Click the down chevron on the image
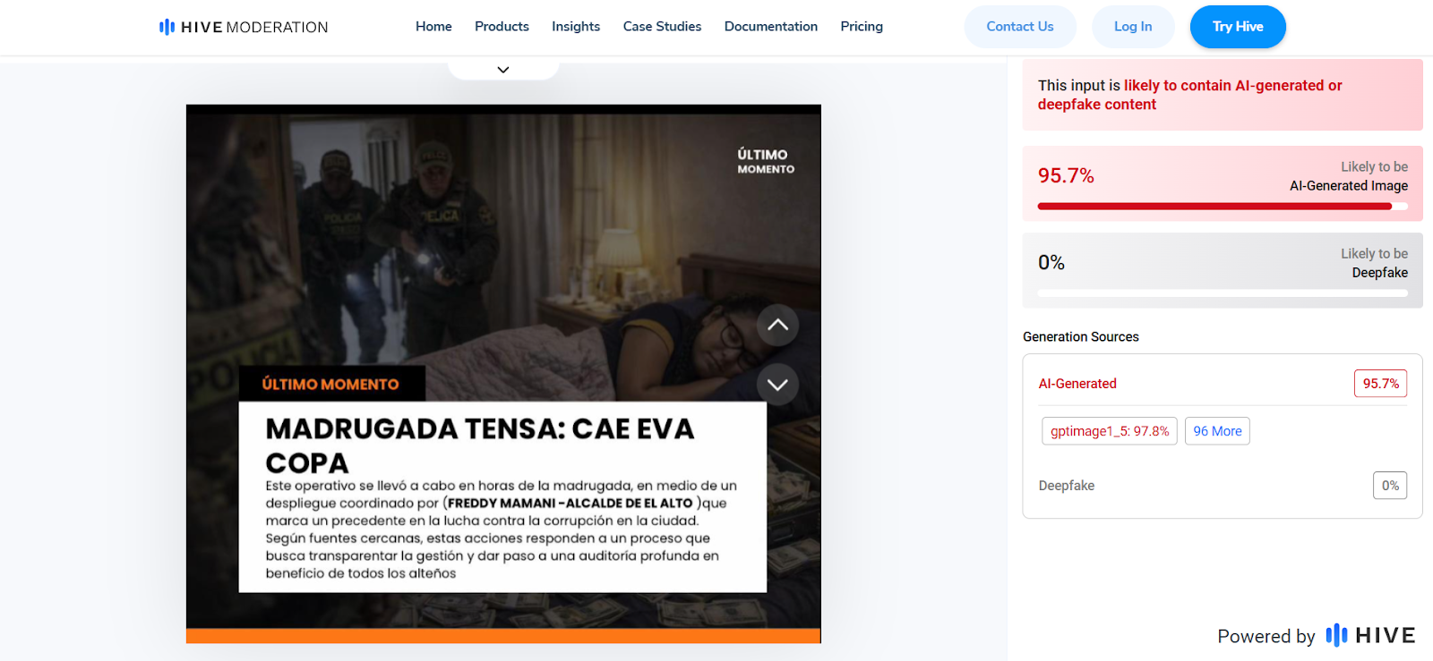Viewport: 1433px width, 661px height. click(777, 385)
